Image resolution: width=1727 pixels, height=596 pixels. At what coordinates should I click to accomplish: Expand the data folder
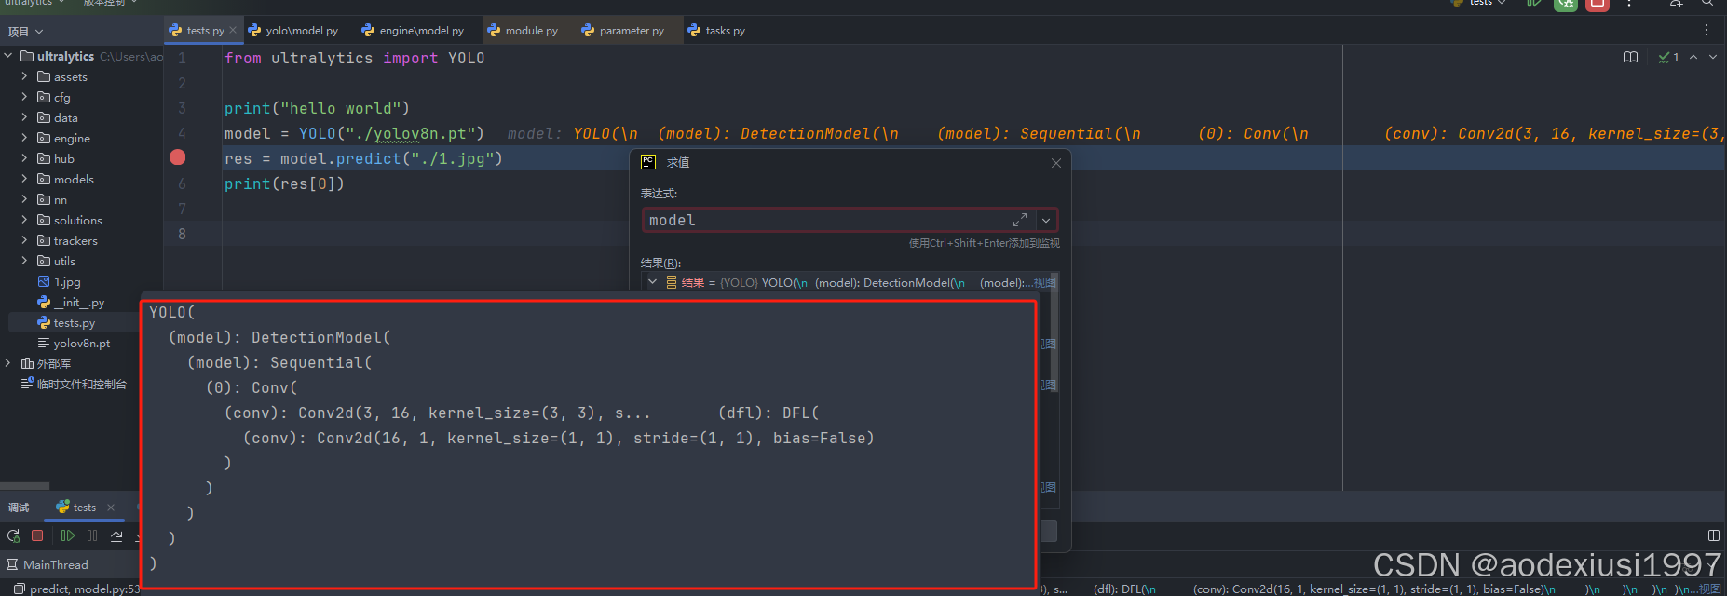point(24,117)
